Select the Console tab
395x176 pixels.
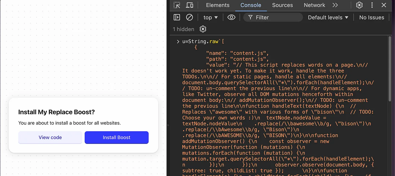coord(251,5)
